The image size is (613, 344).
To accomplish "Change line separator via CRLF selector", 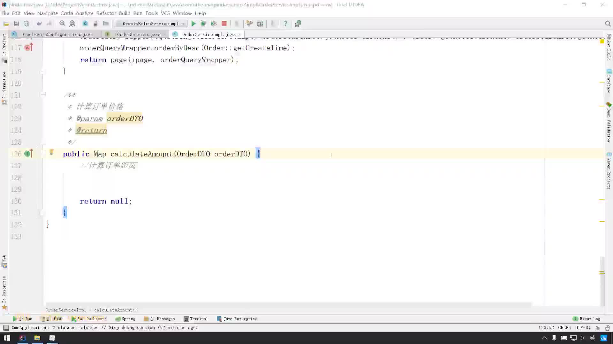I will 564,327.
